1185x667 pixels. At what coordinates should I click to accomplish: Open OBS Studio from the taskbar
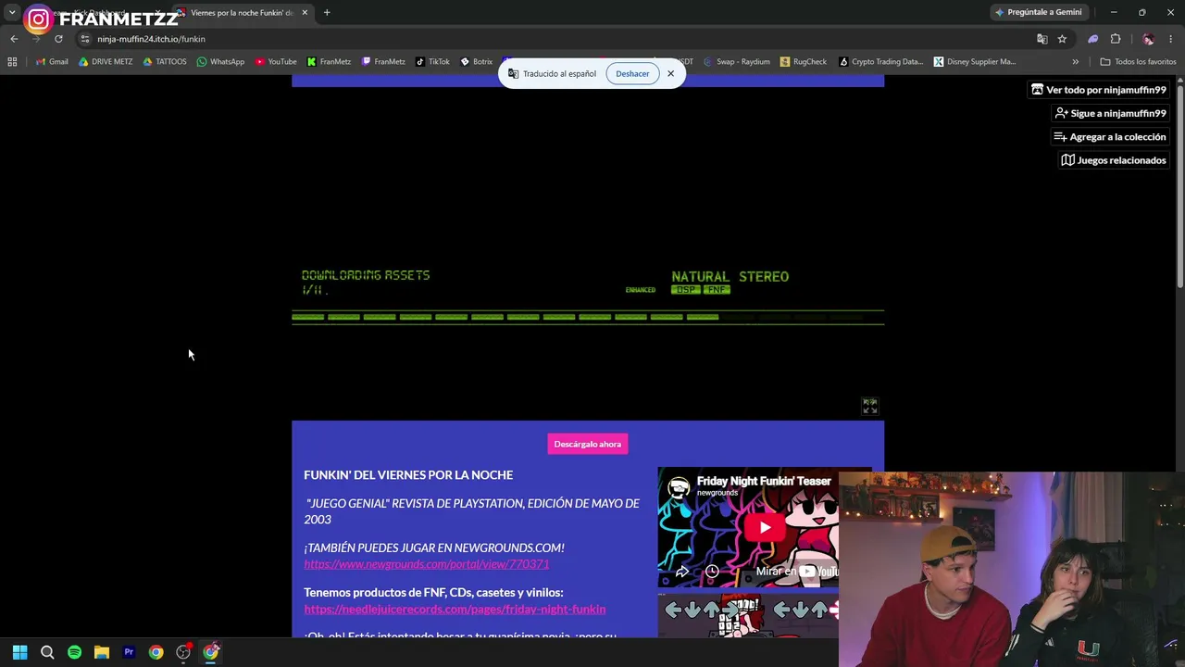183,652
